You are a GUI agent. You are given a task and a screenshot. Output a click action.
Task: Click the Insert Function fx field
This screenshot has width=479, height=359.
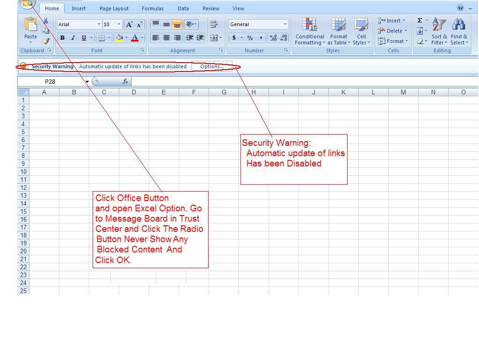(125, 81)
